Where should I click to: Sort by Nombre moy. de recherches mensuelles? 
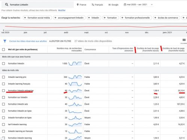click(x=69, y=50)
